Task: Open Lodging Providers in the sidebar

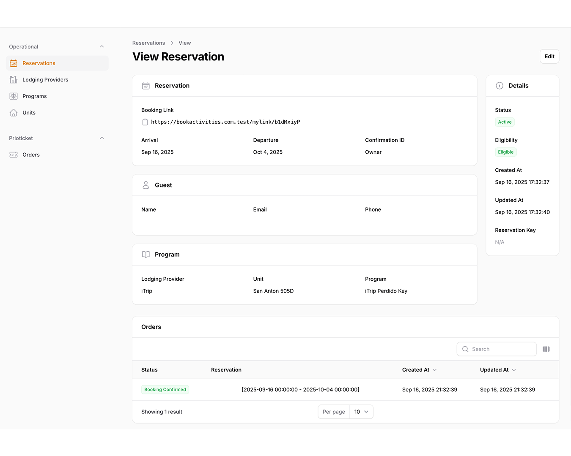Action: click(x=58, y=80)
